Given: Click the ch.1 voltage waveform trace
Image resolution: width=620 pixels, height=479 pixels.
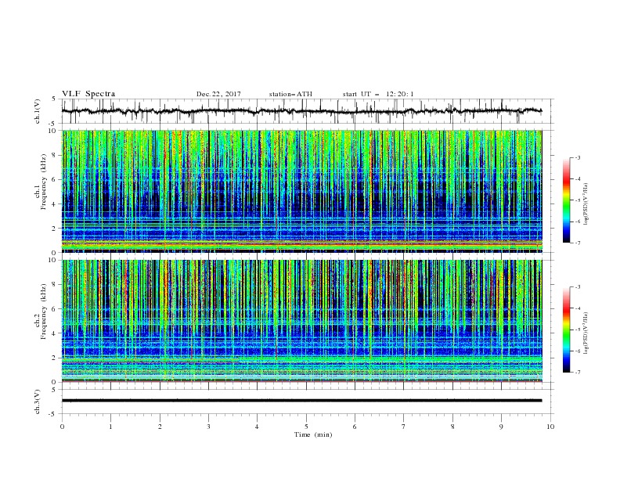Looking at the screenshot, I should tap(301, 111).
